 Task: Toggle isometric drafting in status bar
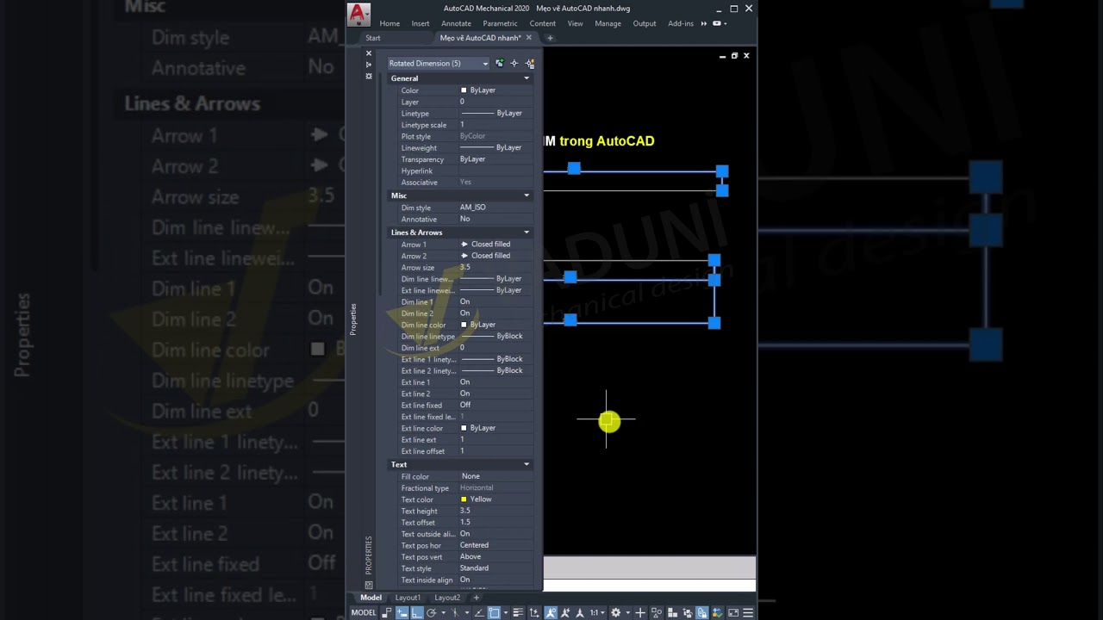[456, 612]
